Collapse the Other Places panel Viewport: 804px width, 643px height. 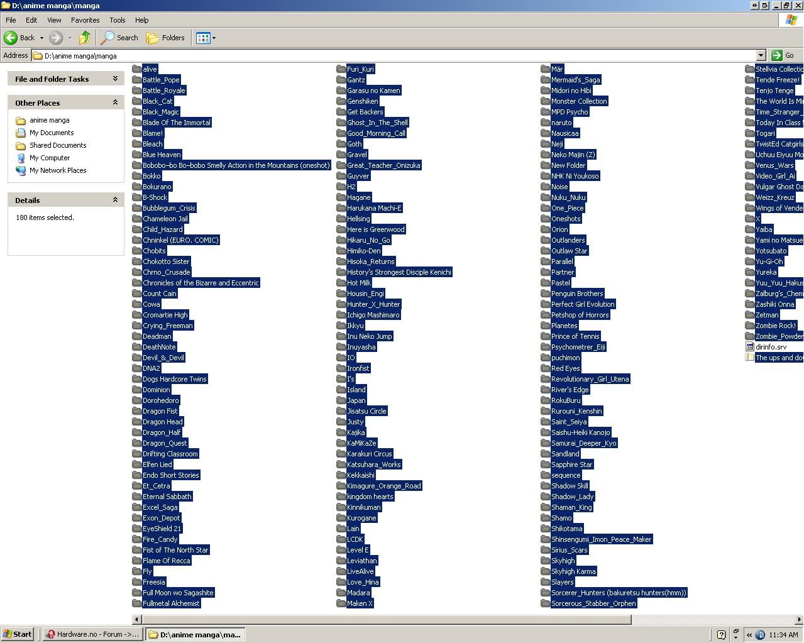click(x=115, y=102)
